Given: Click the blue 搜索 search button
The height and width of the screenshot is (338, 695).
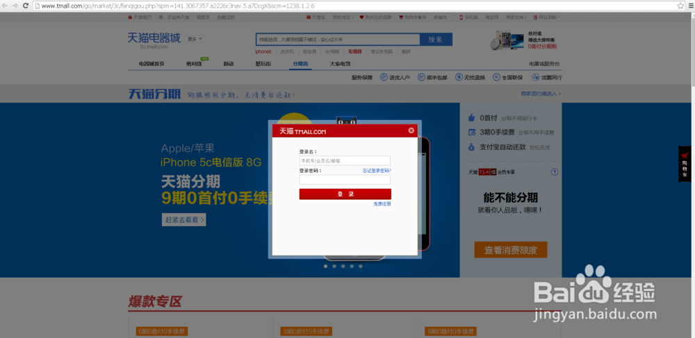Looking at the screenshot, I should pos(436,40).
